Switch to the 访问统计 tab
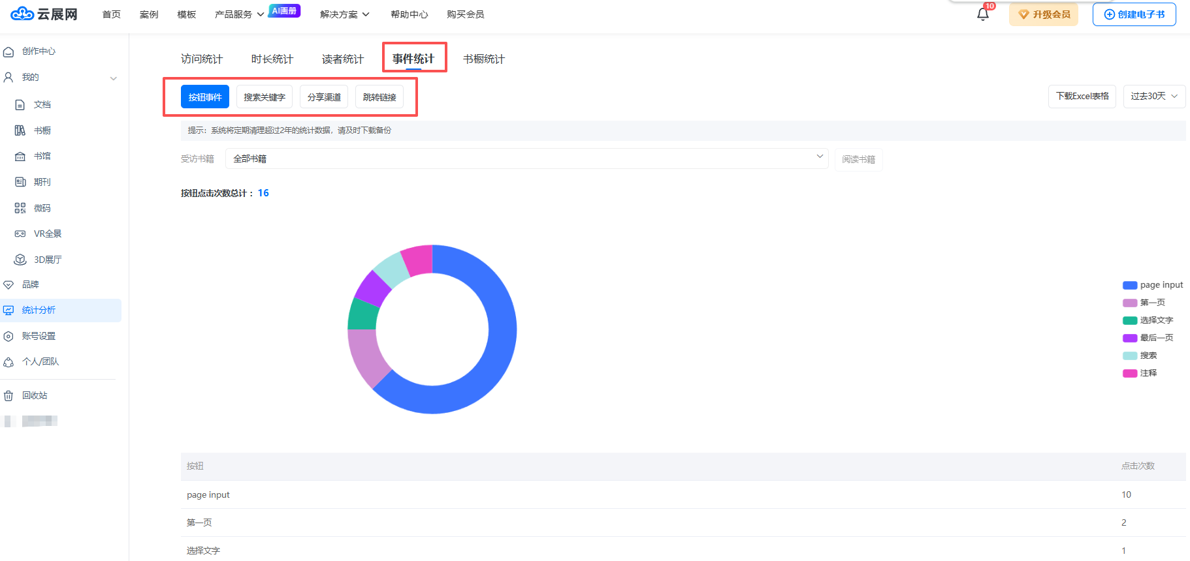Viewport: 1190px width, 561px height. (202, 59)
